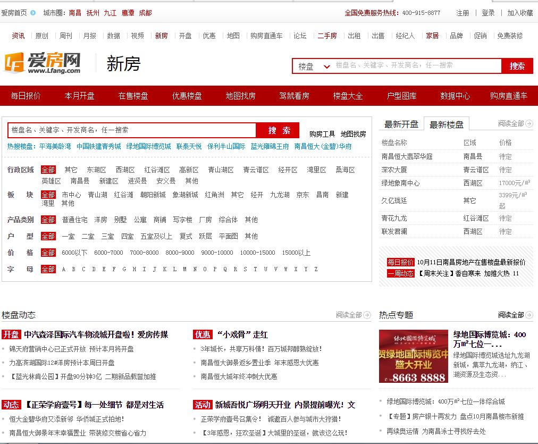538x444 pixels.
Task: Filter by letter Z
Action: point(316,270)
